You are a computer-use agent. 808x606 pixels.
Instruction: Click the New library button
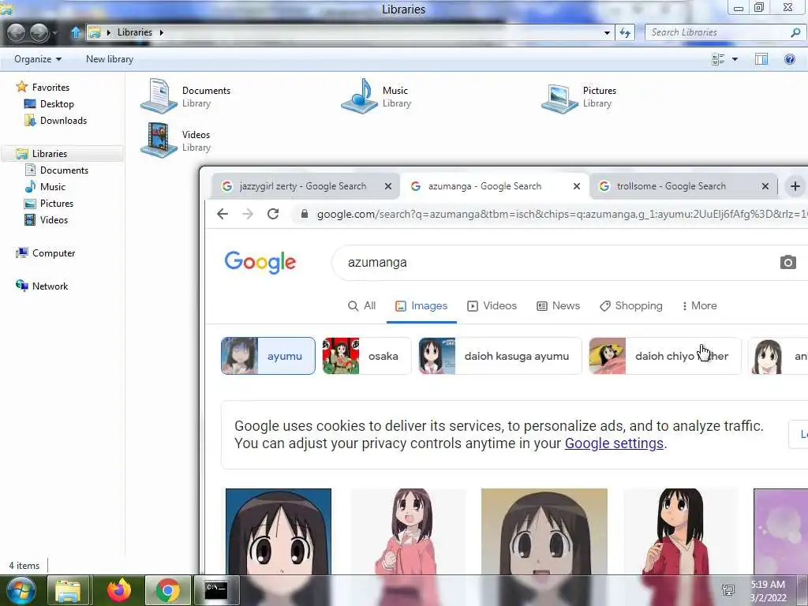(x=109, y=59)
